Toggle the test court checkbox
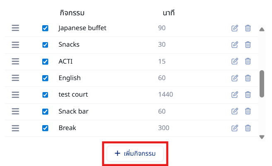Viewport: 272px width, 166px height. click(x=45, y=95)
